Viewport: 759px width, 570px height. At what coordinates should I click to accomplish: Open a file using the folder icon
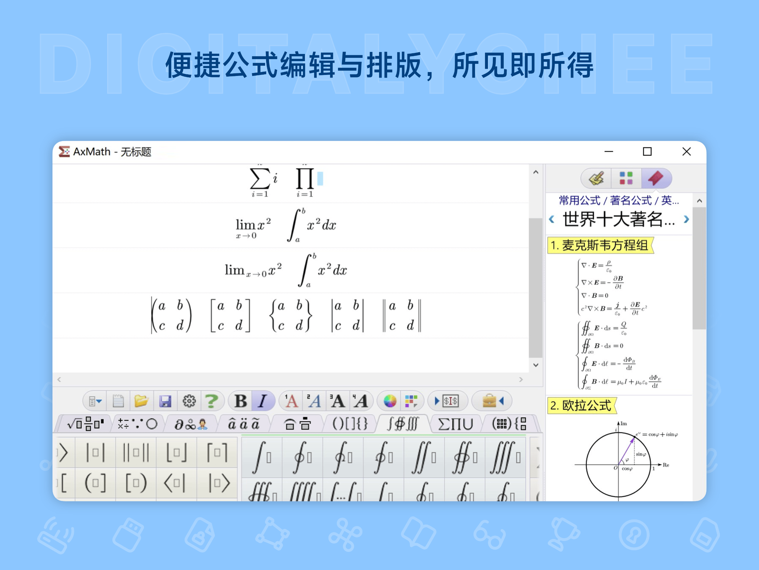(141, 401)
